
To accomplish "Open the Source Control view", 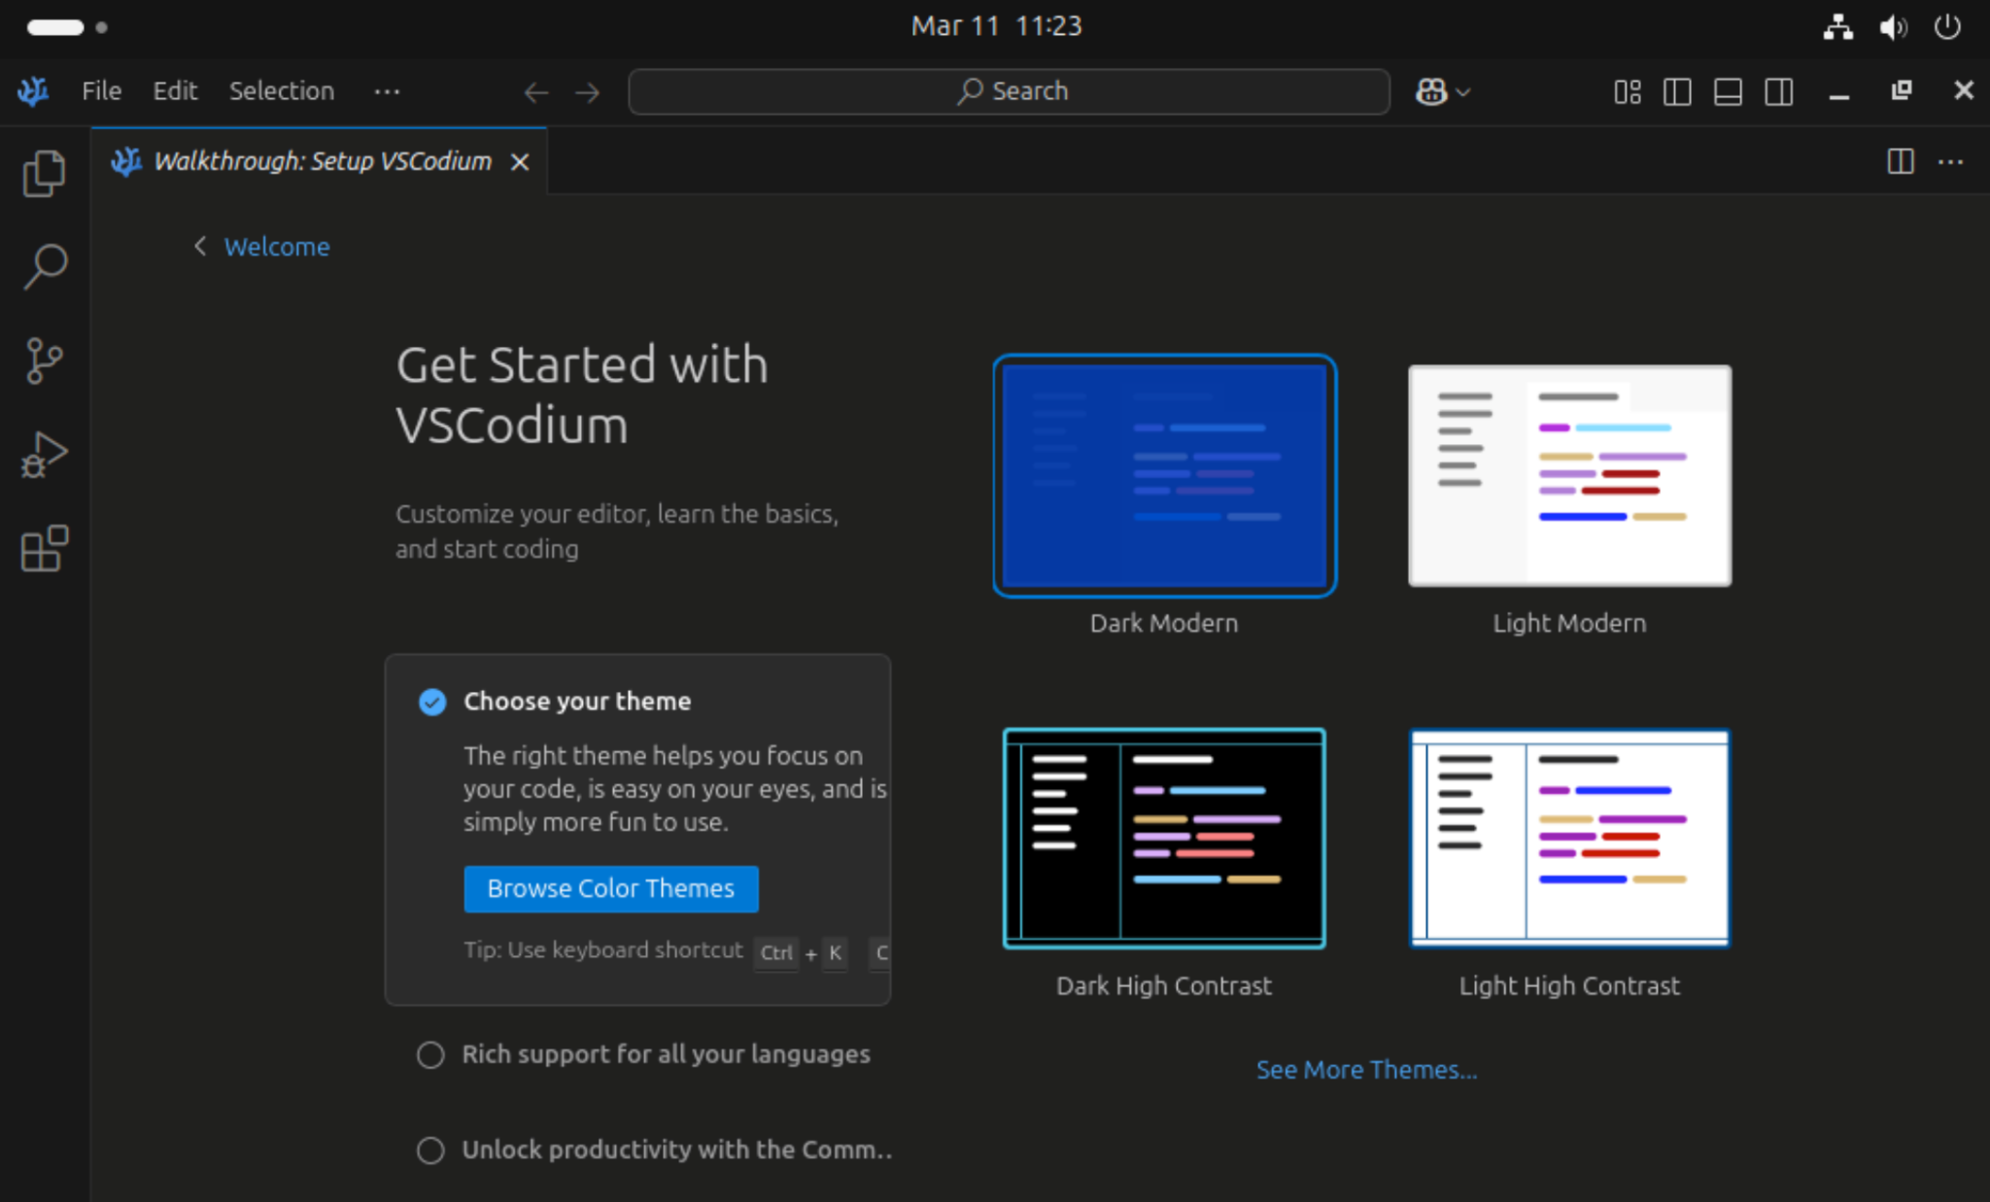I will point(44,359).
